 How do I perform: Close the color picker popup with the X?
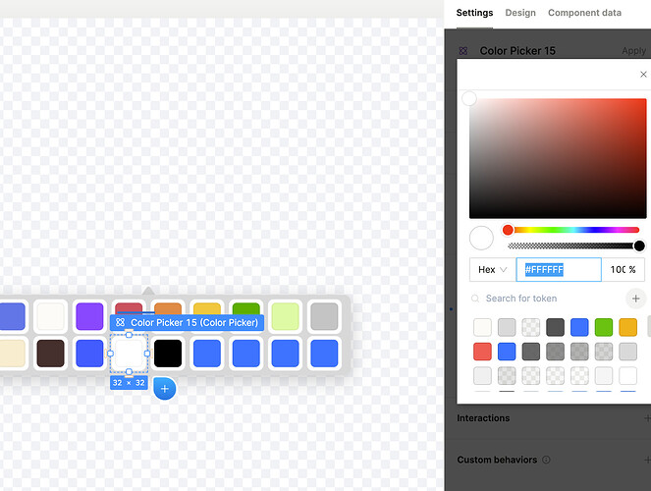[x=643, y=75]
